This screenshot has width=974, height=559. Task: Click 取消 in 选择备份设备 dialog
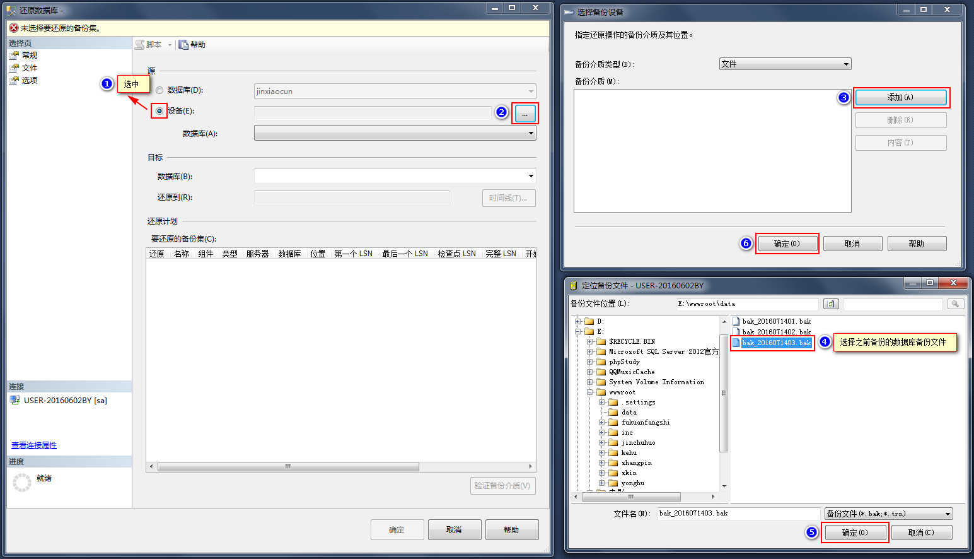pos(852,244)
